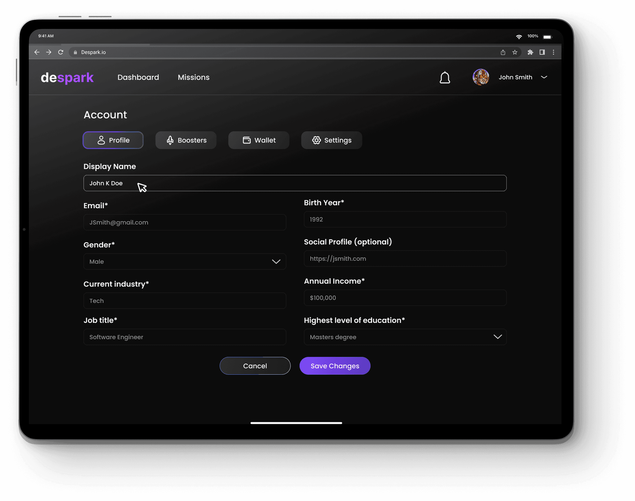The height and width of the screenshot is (501, 635).
Task: Open the Gender dropdown
Action: pos(185,261)
